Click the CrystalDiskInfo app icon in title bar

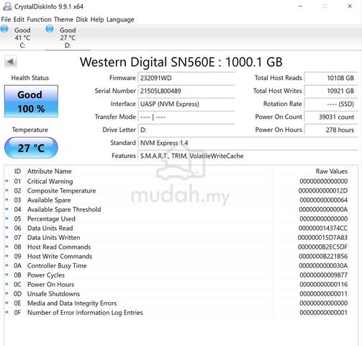pos(7,6)
